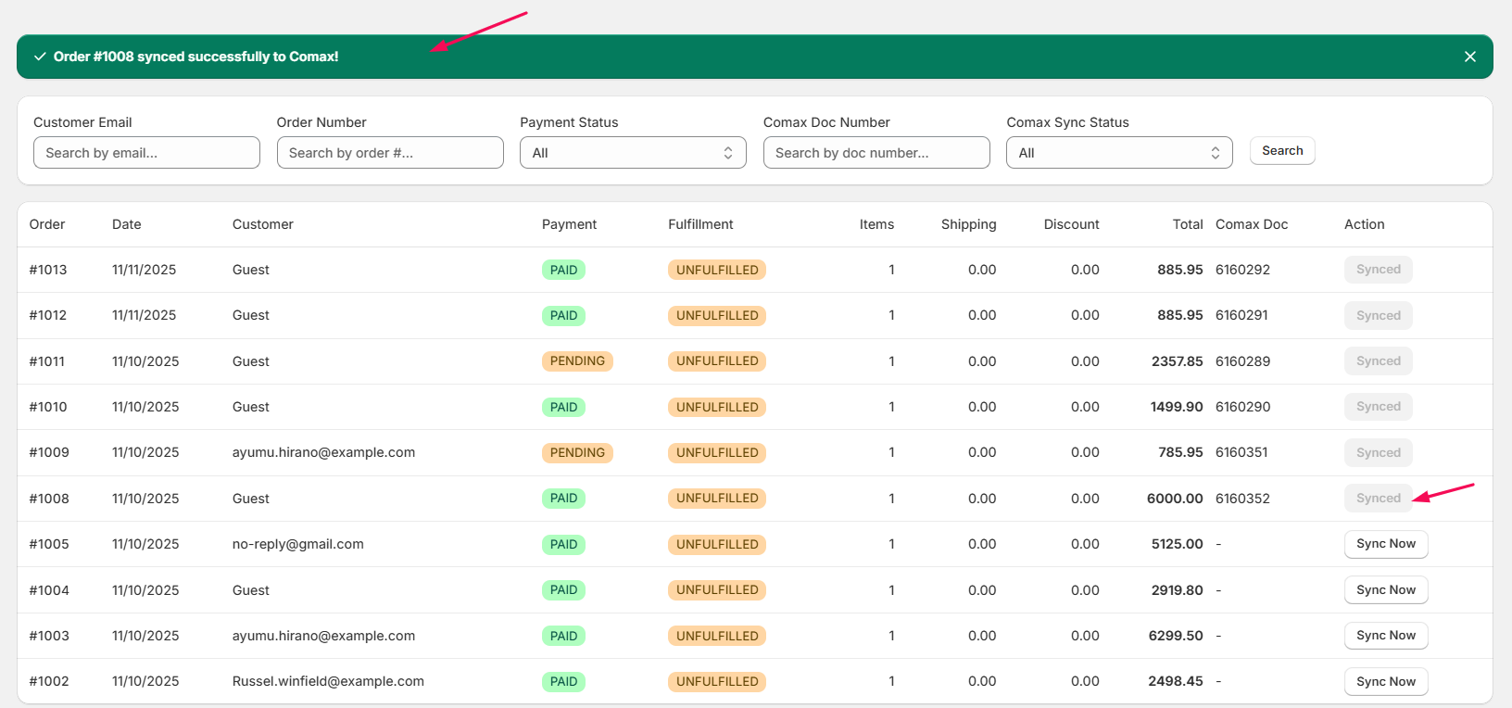Click Sync Now for order #1002
This screenshot has width=1512, height=708.
coord(1385,681)
